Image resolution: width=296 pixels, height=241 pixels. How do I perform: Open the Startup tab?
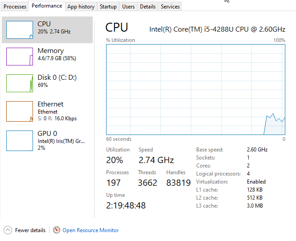click(108, 7)
